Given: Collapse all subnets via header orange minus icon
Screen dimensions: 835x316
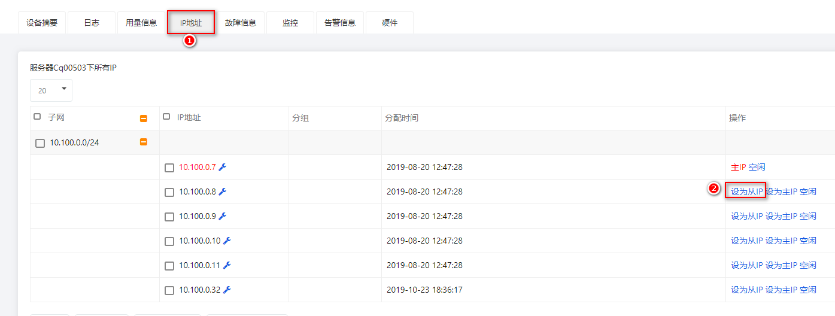Looking at the screenshot, I should [x=144, y=118].
